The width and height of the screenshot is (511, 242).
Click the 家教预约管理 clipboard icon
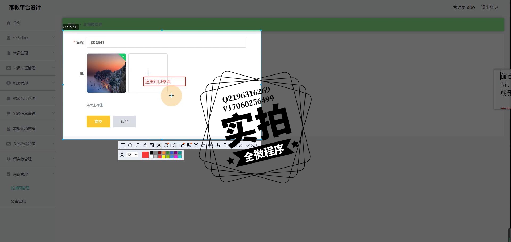click(9, 129)
